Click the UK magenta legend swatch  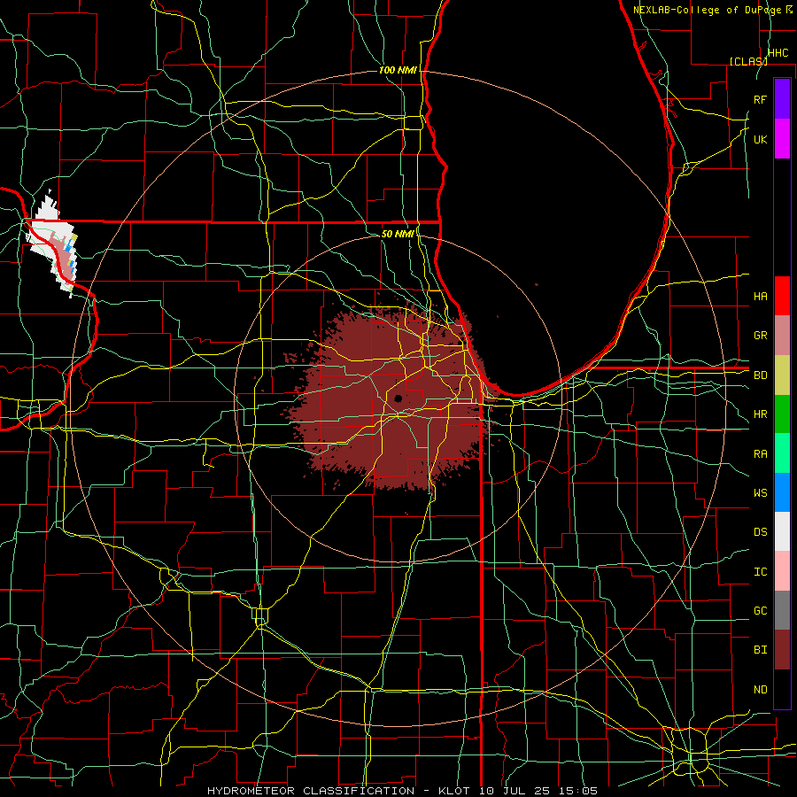click(782, 139)
